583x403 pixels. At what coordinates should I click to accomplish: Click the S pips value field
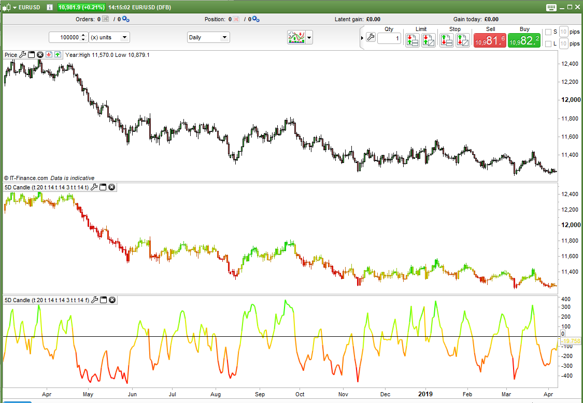tap(563, 32)
